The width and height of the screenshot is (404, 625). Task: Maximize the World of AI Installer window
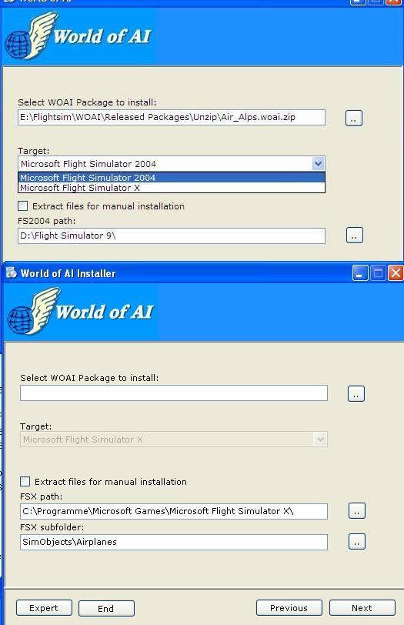pyautogui.click(x=378, y=273)
